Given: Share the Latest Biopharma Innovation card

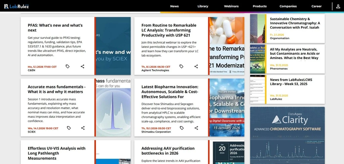Looking at the screenshot, I should pos(196,128).
